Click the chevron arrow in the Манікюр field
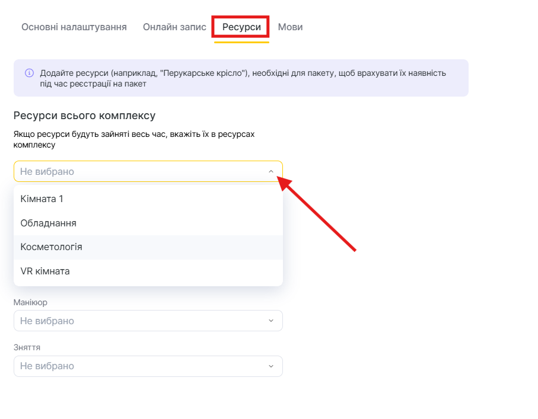Screen dimensions: 538x419 271,321
